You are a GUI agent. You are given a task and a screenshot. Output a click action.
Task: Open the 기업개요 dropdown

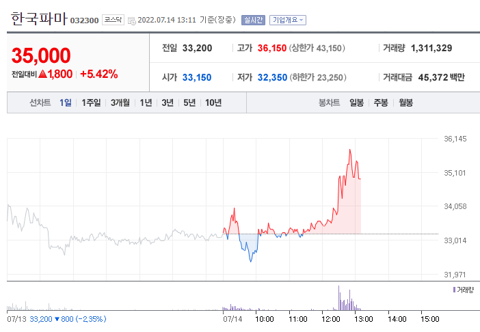pyautogui.click(x=287, y=20)
